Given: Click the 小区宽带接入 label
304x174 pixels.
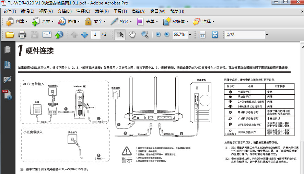Looking at the screenshot, I should [x=33, y=132].
